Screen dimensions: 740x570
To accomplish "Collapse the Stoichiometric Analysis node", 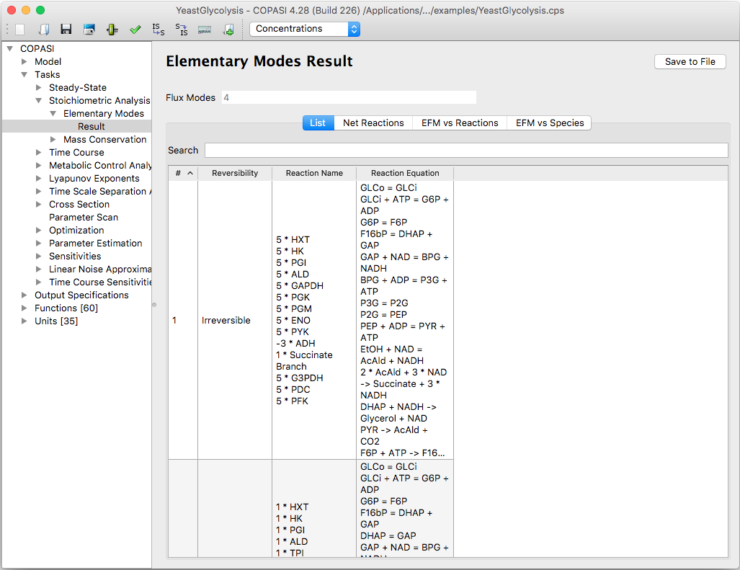I will click(x=39, y=100).
